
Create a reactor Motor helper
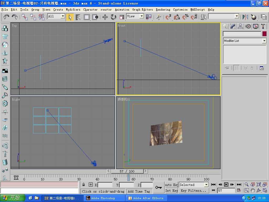tap(5, 104)
